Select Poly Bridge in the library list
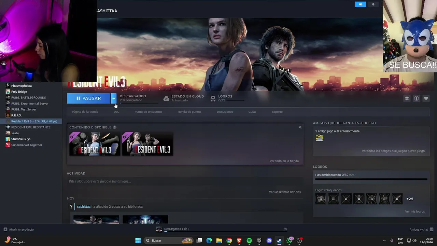The image size is (437, 246). pyautogui.click(x=19, y=92)
